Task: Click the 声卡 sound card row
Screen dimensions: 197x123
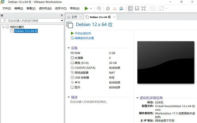Action: [95, 83]
